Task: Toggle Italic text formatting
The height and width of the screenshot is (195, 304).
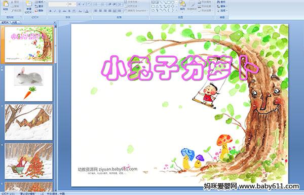Action: [x=55, y=11]
